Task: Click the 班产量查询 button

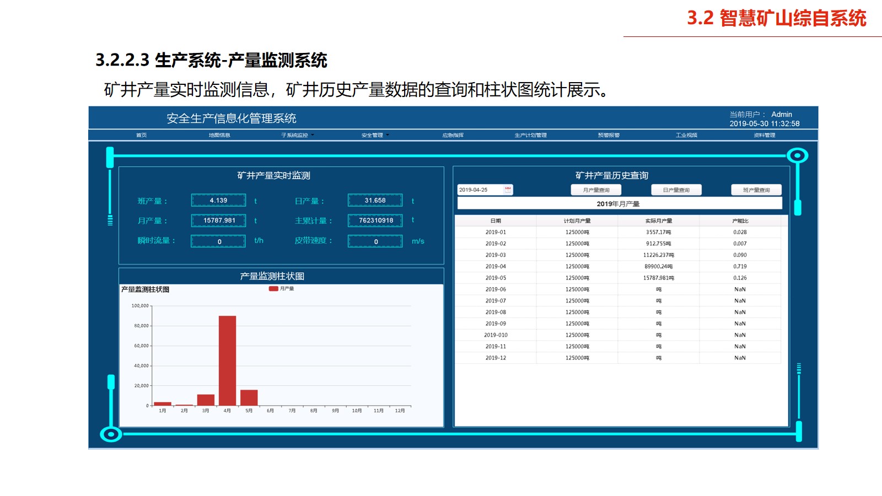Action: pyautogui.click(x=756, y=190)
